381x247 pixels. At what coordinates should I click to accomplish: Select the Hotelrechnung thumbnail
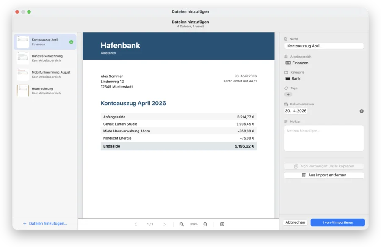point(22,91)
